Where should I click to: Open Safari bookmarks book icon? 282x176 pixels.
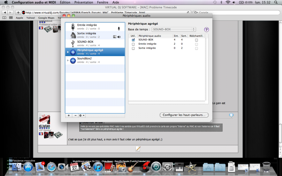4,18
